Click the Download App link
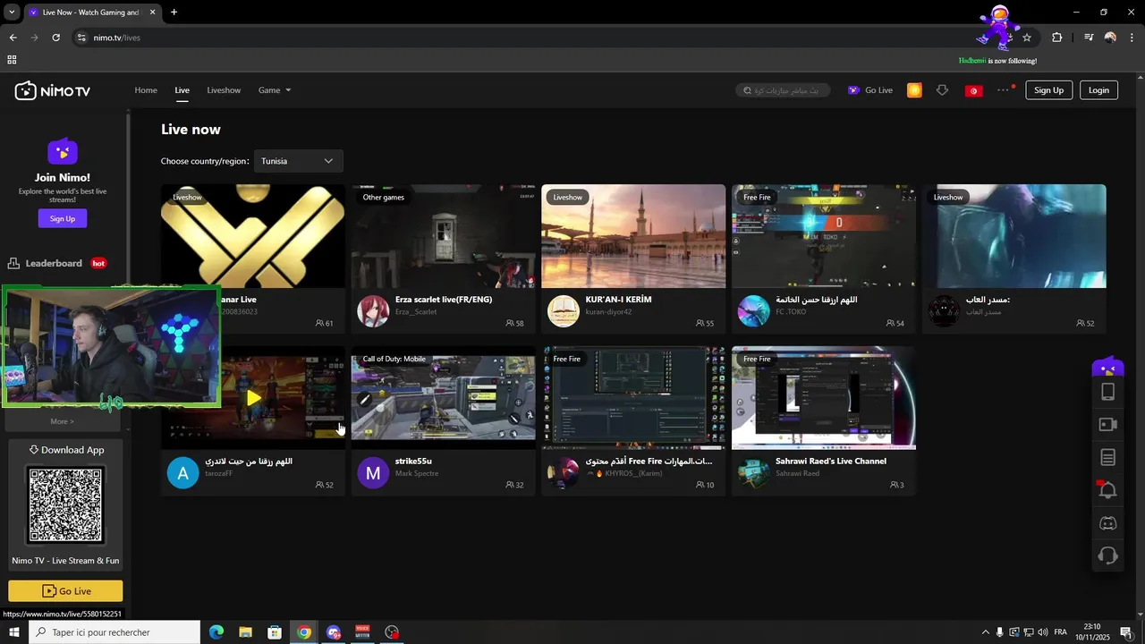This screenshot has width=1145, height=644. tap(66, 450)
